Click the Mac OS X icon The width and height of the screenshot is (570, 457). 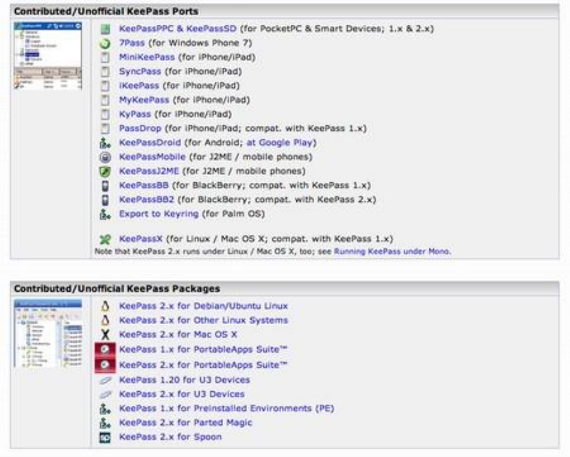105,334
